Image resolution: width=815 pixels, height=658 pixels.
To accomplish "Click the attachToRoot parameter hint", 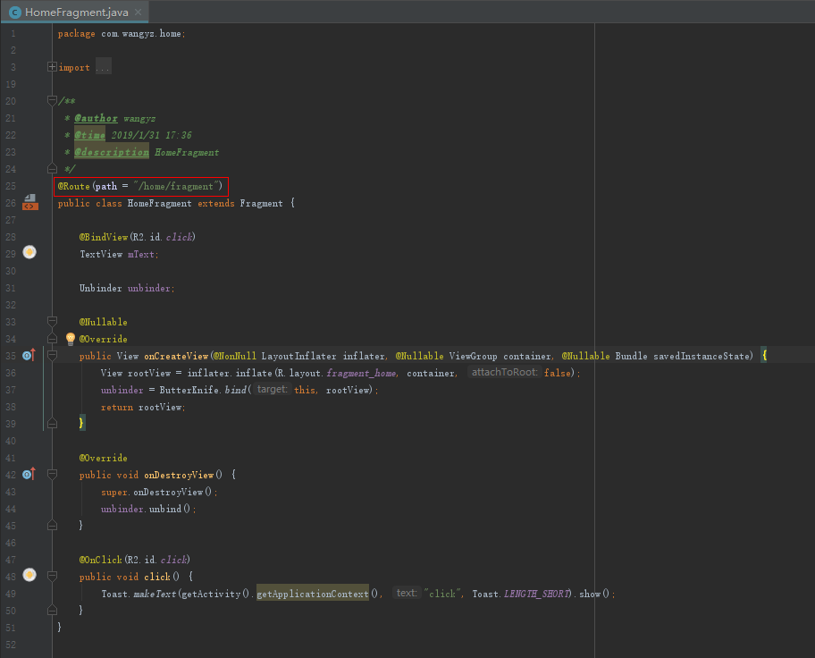I will pos(503,373).
